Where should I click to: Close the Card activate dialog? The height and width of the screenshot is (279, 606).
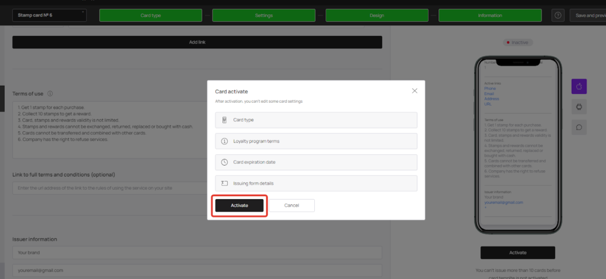[414, 90]
